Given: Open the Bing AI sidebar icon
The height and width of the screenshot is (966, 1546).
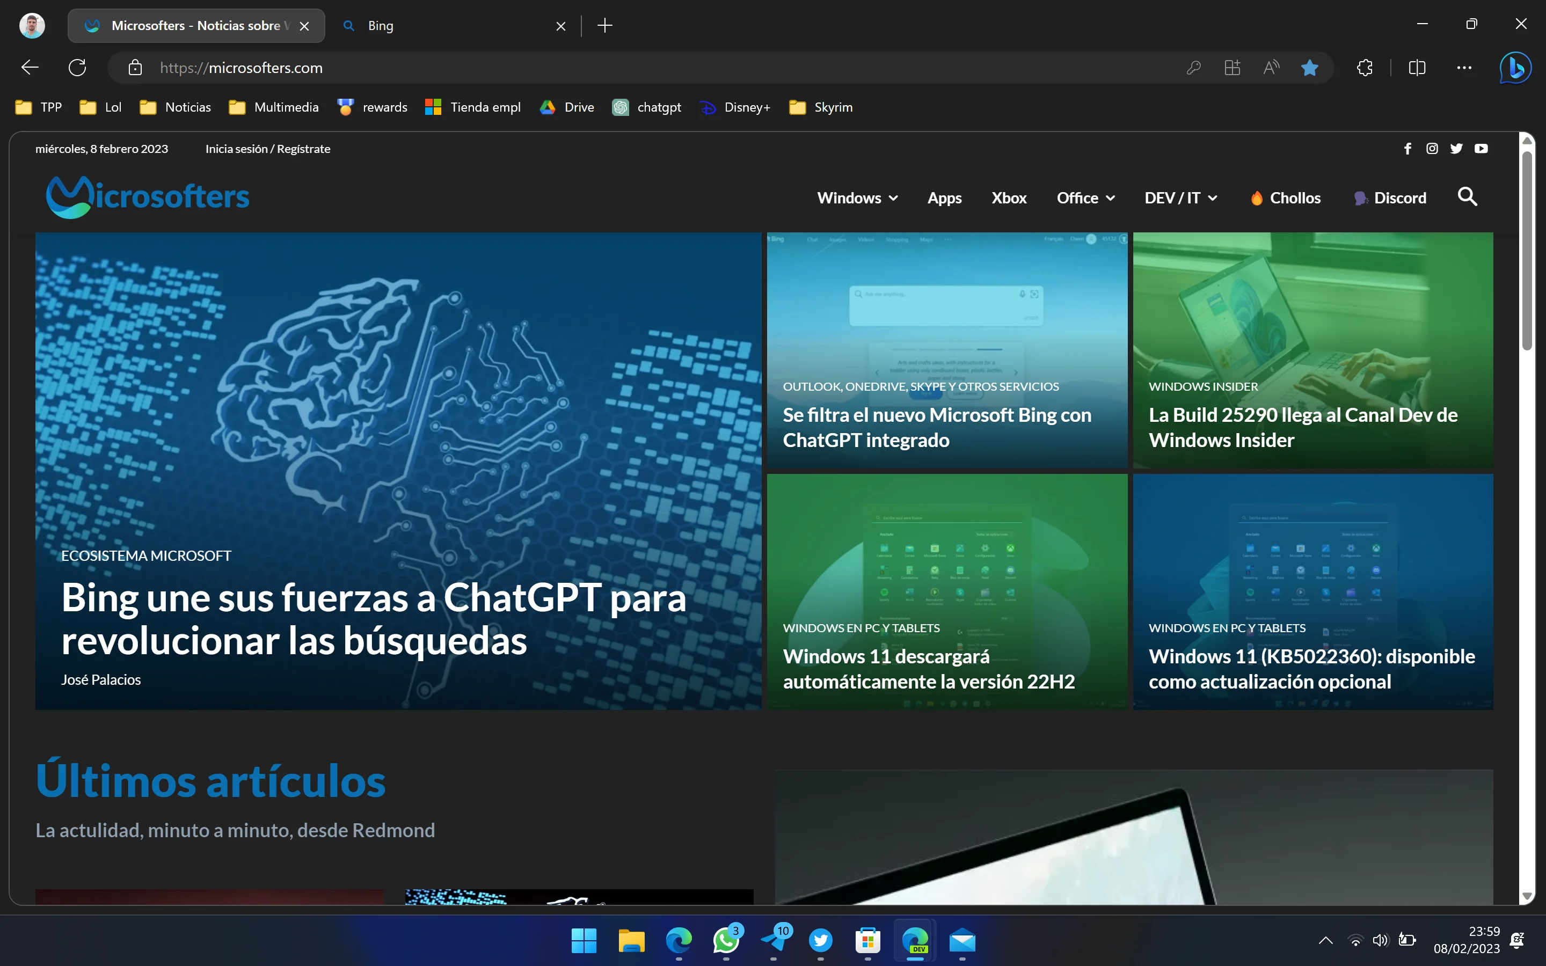Looking at the screenshot, I should point(1515,68).
